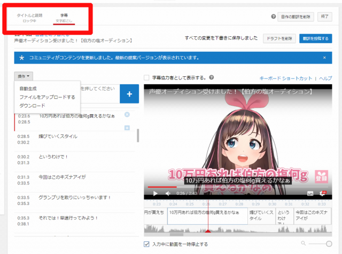Viewport: 342px width, 254px height.
Task: Toggle video subtitles icon
Action: coord(310,194)
